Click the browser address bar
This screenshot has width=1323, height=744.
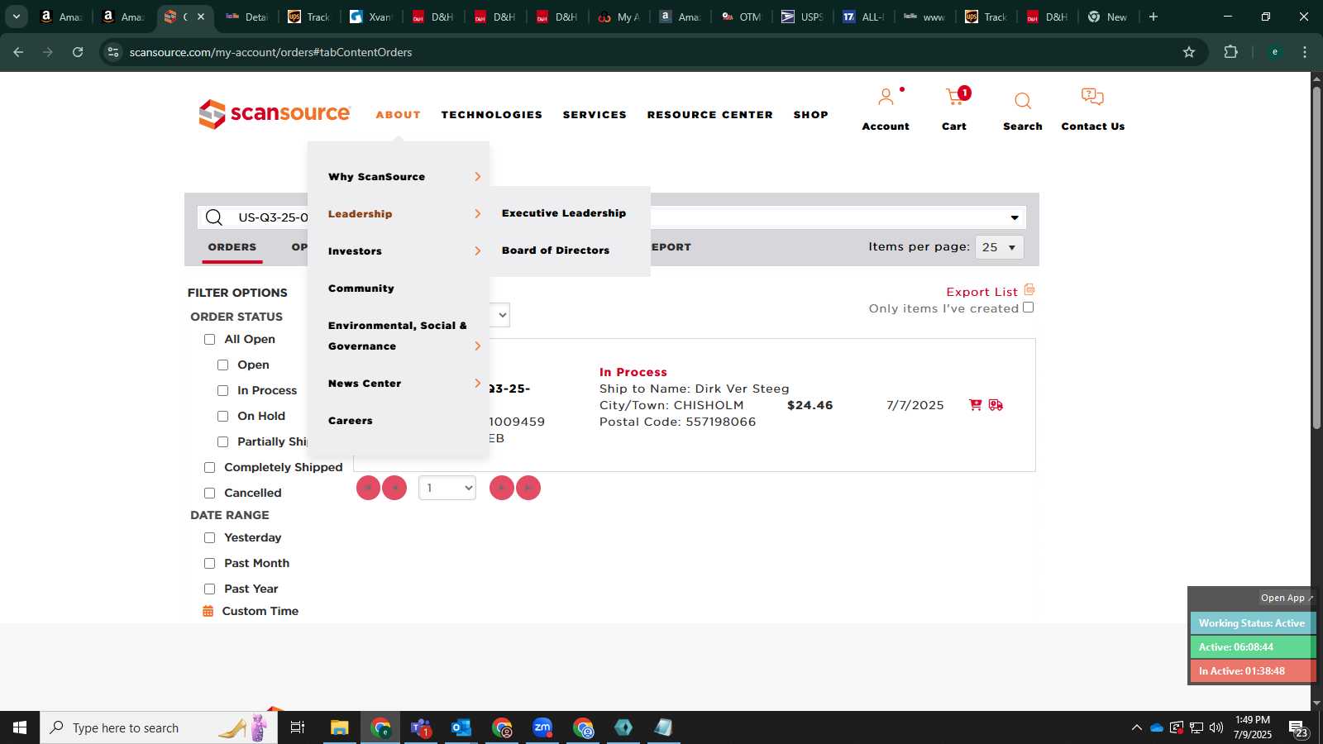(x=653, y=52)
